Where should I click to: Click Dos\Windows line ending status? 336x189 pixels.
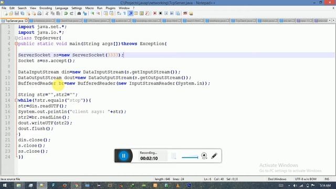click(277, 179)
